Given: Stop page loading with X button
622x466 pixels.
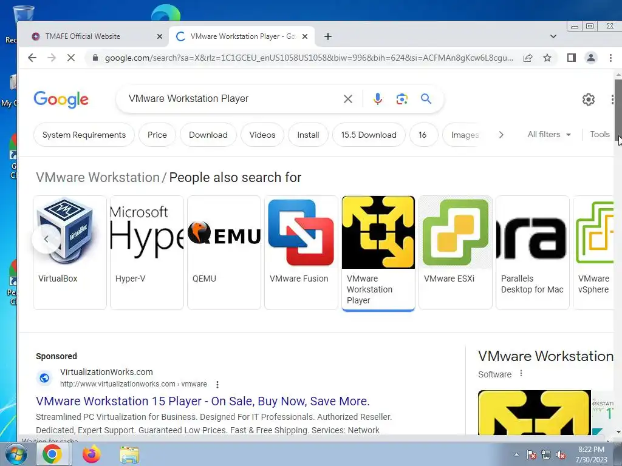Looking at the screenshot, I should click(x=71, y=58).
